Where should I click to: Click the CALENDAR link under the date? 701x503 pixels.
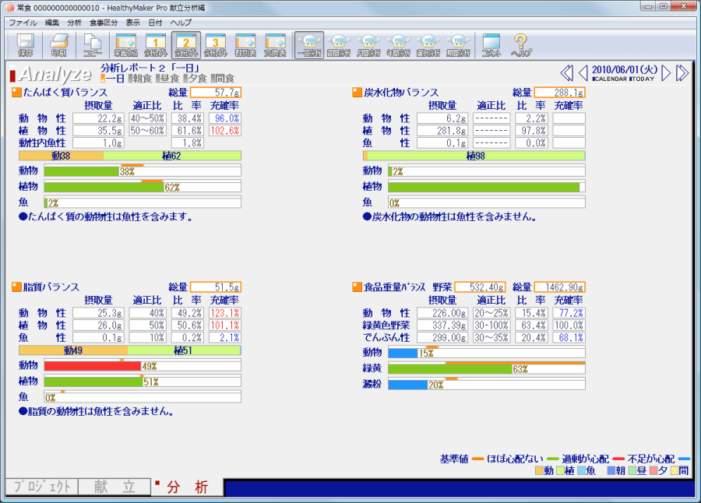[x=610, y=79]
